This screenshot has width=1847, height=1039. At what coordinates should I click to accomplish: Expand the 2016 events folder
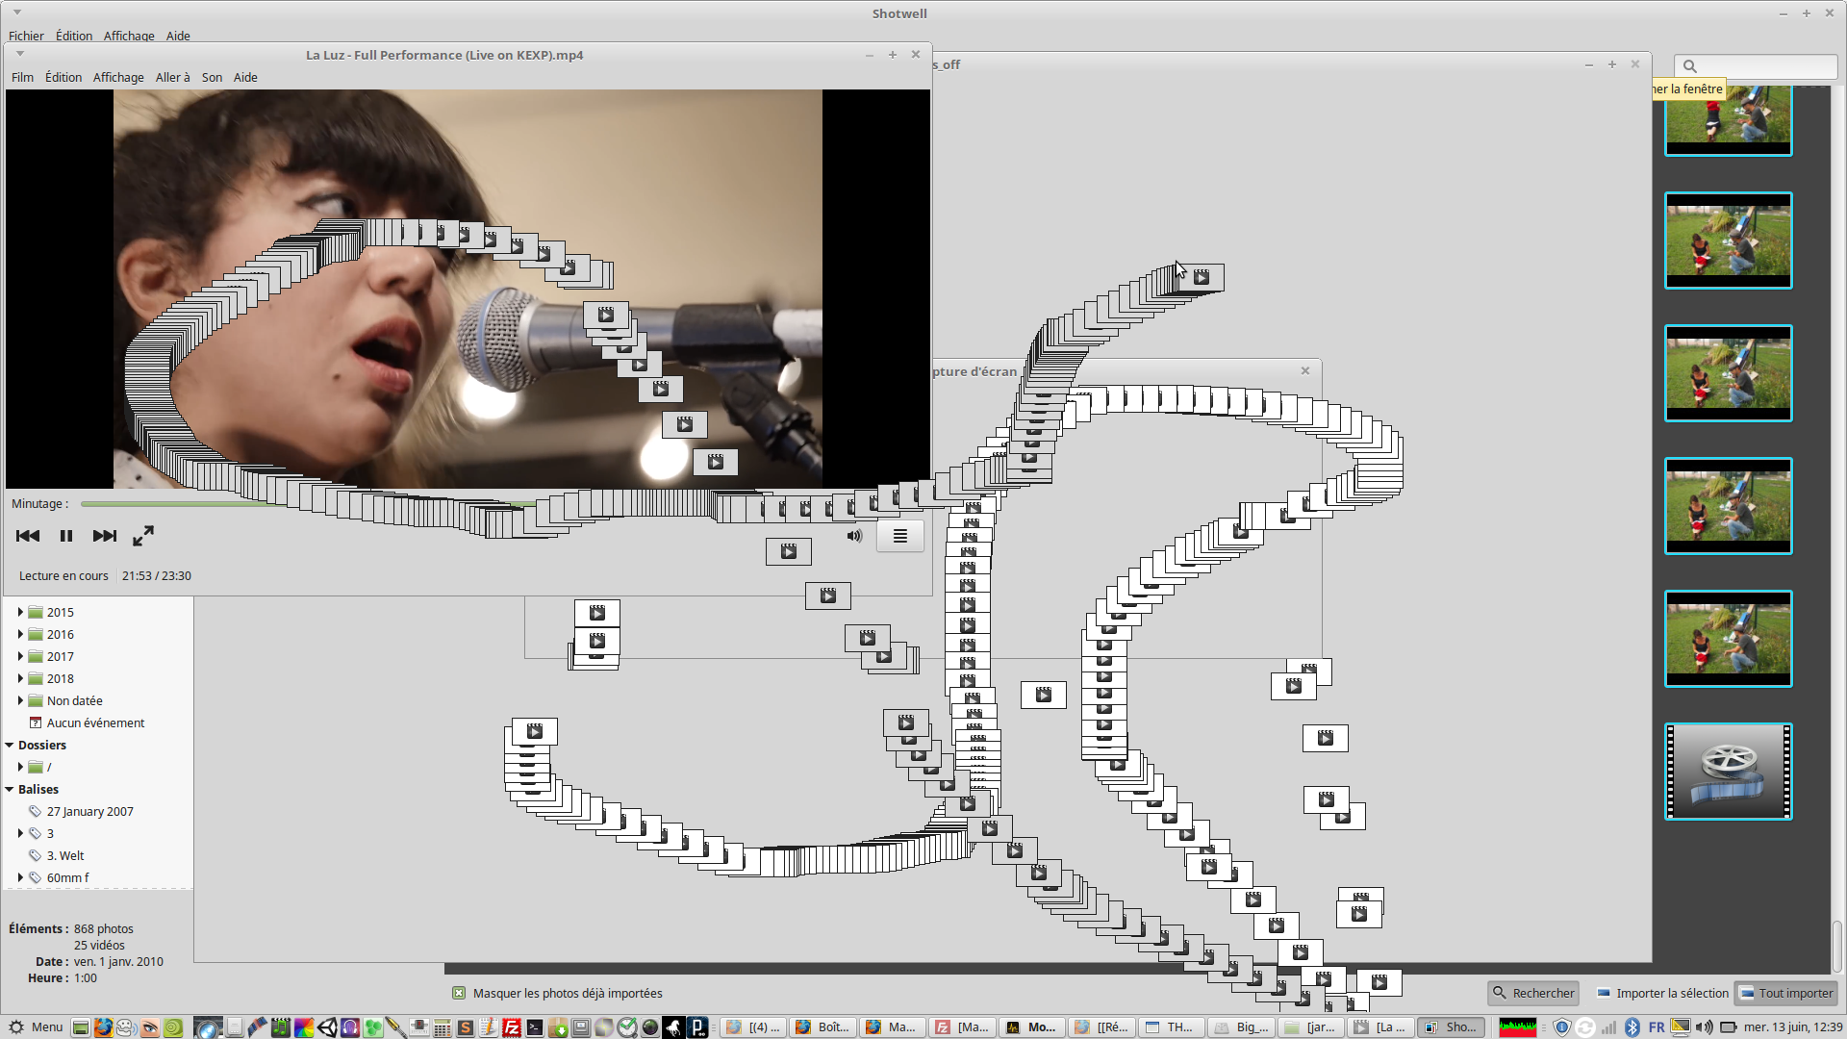coord(20,634)
